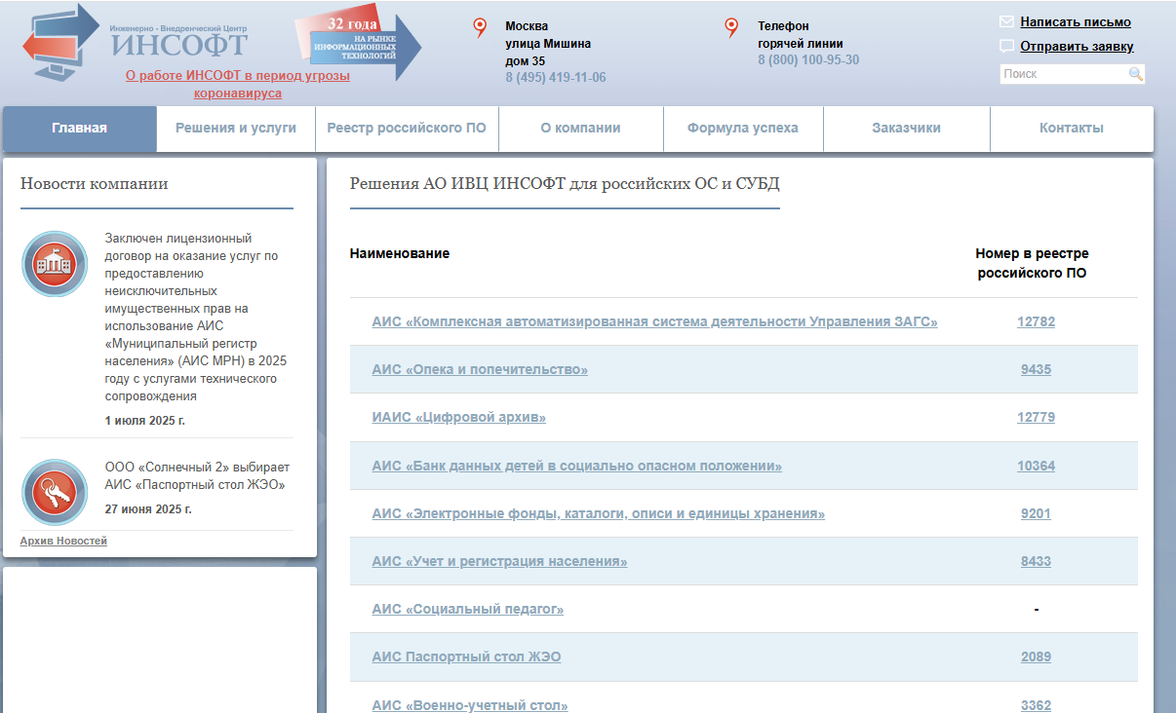Viewport: 1176px width, 713px height.
Task: Open the Главная tab
Action: 79,129
